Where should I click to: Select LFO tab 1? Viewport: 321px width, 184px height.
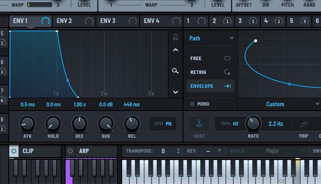(x=196, y=21)
